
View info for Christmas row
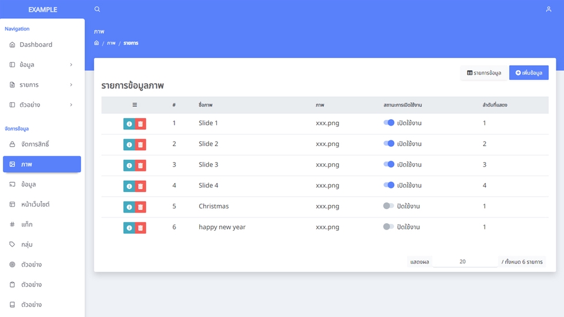(129, 207)
